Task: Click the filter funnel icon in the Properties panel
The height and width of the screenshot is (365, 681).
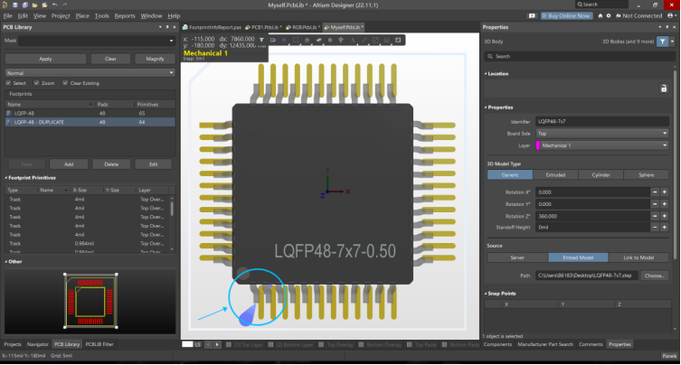Action: [x=662, y=42]
